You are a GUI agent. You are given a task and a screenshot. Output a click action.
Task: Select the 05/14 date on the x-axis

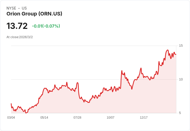pyautogui.click(x=44, y=118)
